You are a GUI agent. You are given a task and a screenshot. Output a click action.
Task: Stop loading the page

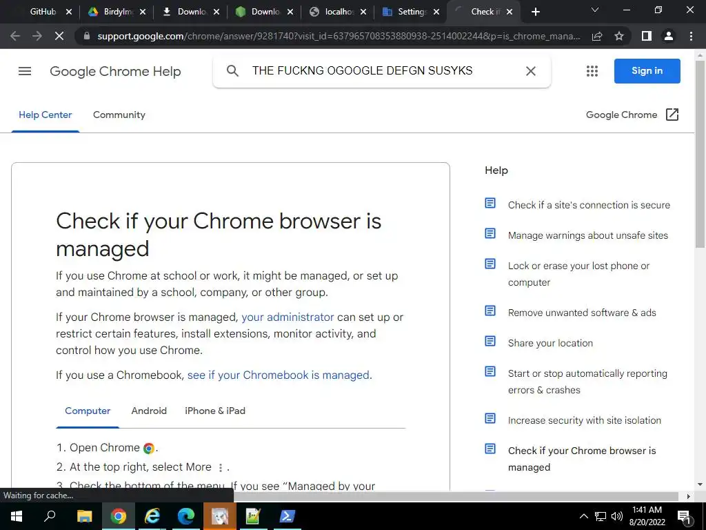(x=59, y=36)
